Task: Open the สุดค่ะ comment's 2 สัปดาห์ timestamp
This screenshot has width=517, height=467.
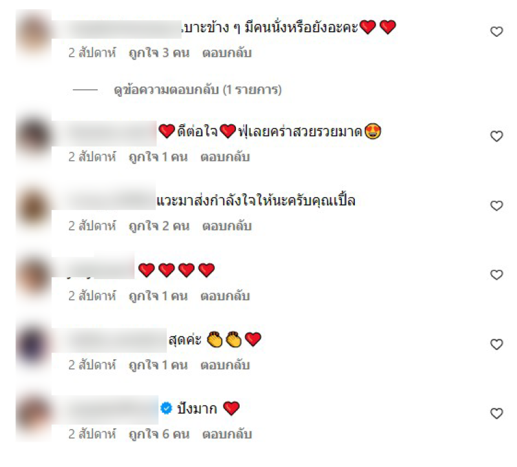Action: pyautogui.click(x=92, y=365)
